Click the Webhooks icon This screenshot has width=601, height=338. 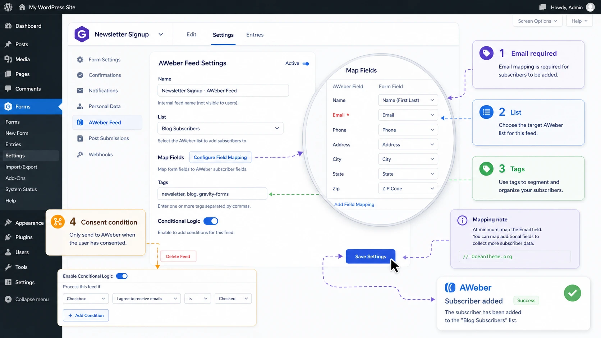(80, 154)
